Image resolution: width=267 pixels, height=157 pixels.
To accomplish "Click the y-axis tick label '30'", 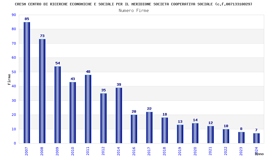I will 14,100.
